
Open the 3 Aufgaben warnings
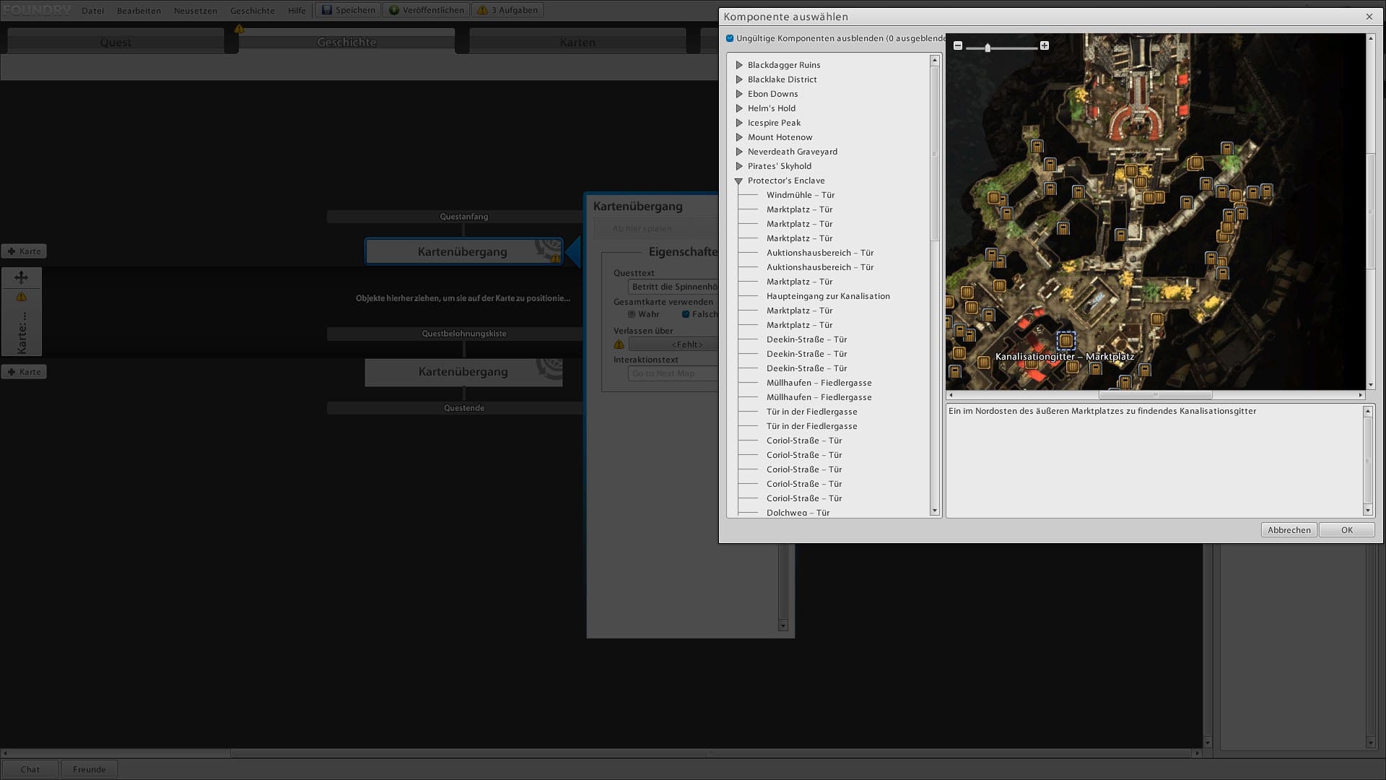[x=508, y=10]
